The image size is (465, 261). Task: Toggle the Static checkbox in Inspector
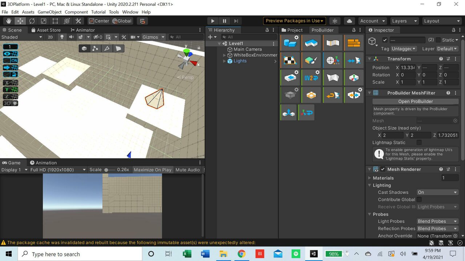click(x=438, y=40)
